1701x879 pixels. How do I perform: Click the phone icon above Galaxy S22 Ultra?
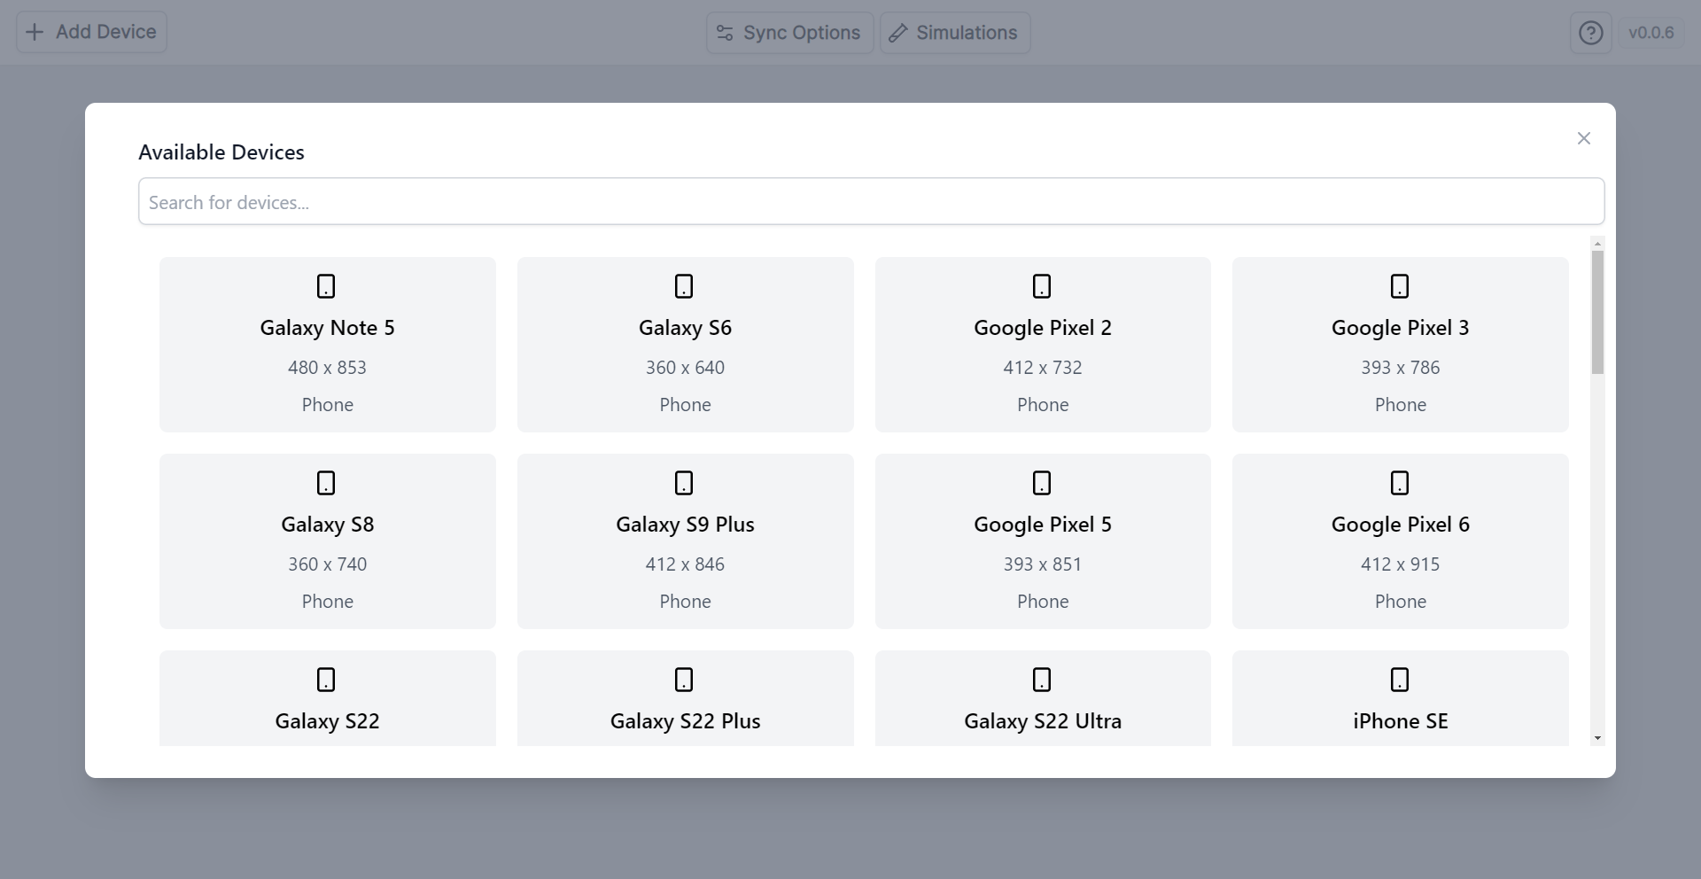1042,680
